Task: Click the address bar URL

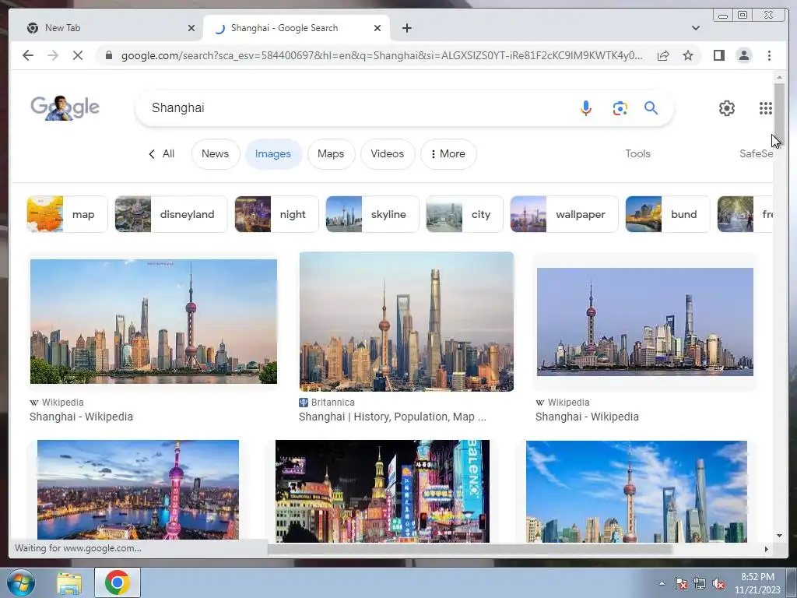Action: click(x=381, y=55)
